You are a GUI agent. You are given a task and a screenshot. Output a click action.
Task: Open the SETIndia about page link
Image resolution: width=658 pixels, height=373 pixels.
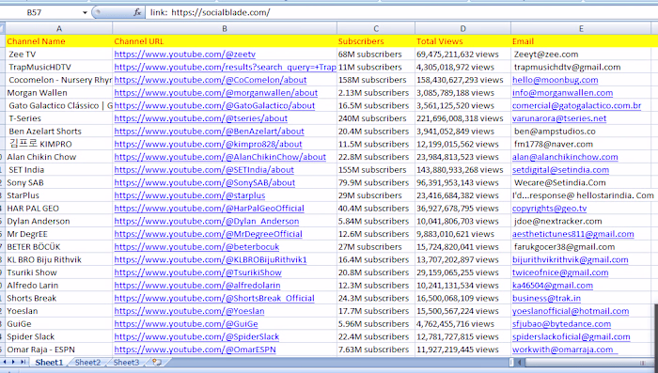(204, 170)
